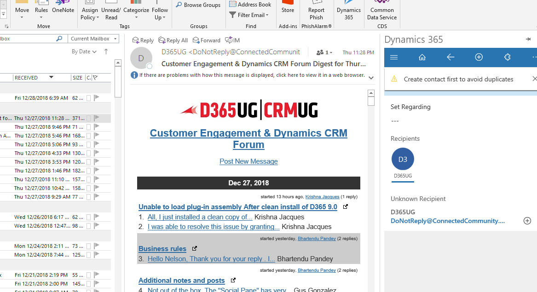Click the plus create icon in Dynamics pane
Viewport: 537px width, 292px height.
[479, 57]
